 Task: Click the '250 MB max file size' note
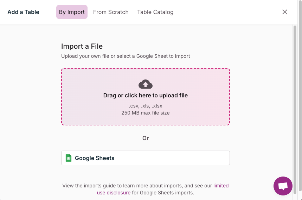[146, 113]
